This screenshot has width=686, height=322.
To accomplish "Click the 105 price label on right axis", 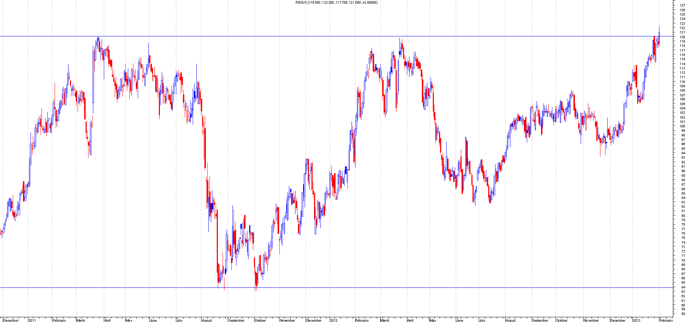I will [682, 104].
